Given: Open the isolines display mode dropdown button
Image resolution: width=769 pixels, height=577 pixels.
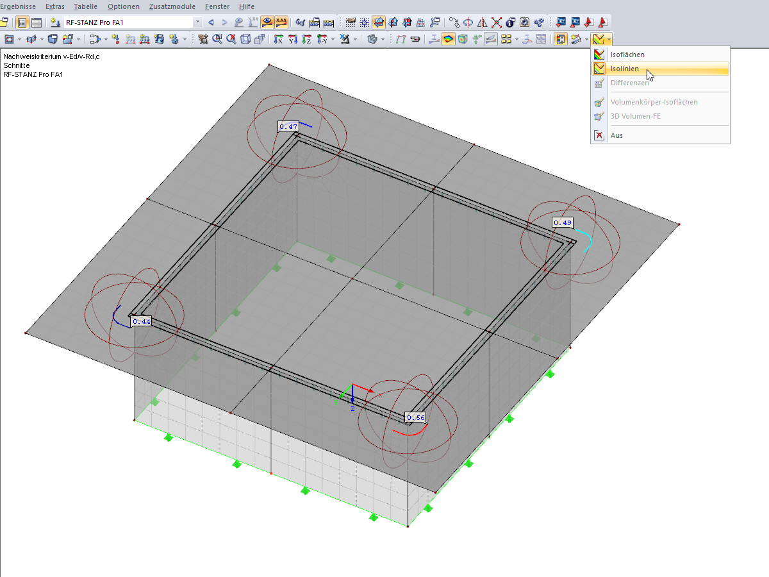Looking at the screenshot, I should [602, 39].
